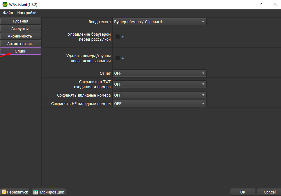Go to the Аккаунты section
The width and height of the screenshot is (281, 196).
[21, 28]
